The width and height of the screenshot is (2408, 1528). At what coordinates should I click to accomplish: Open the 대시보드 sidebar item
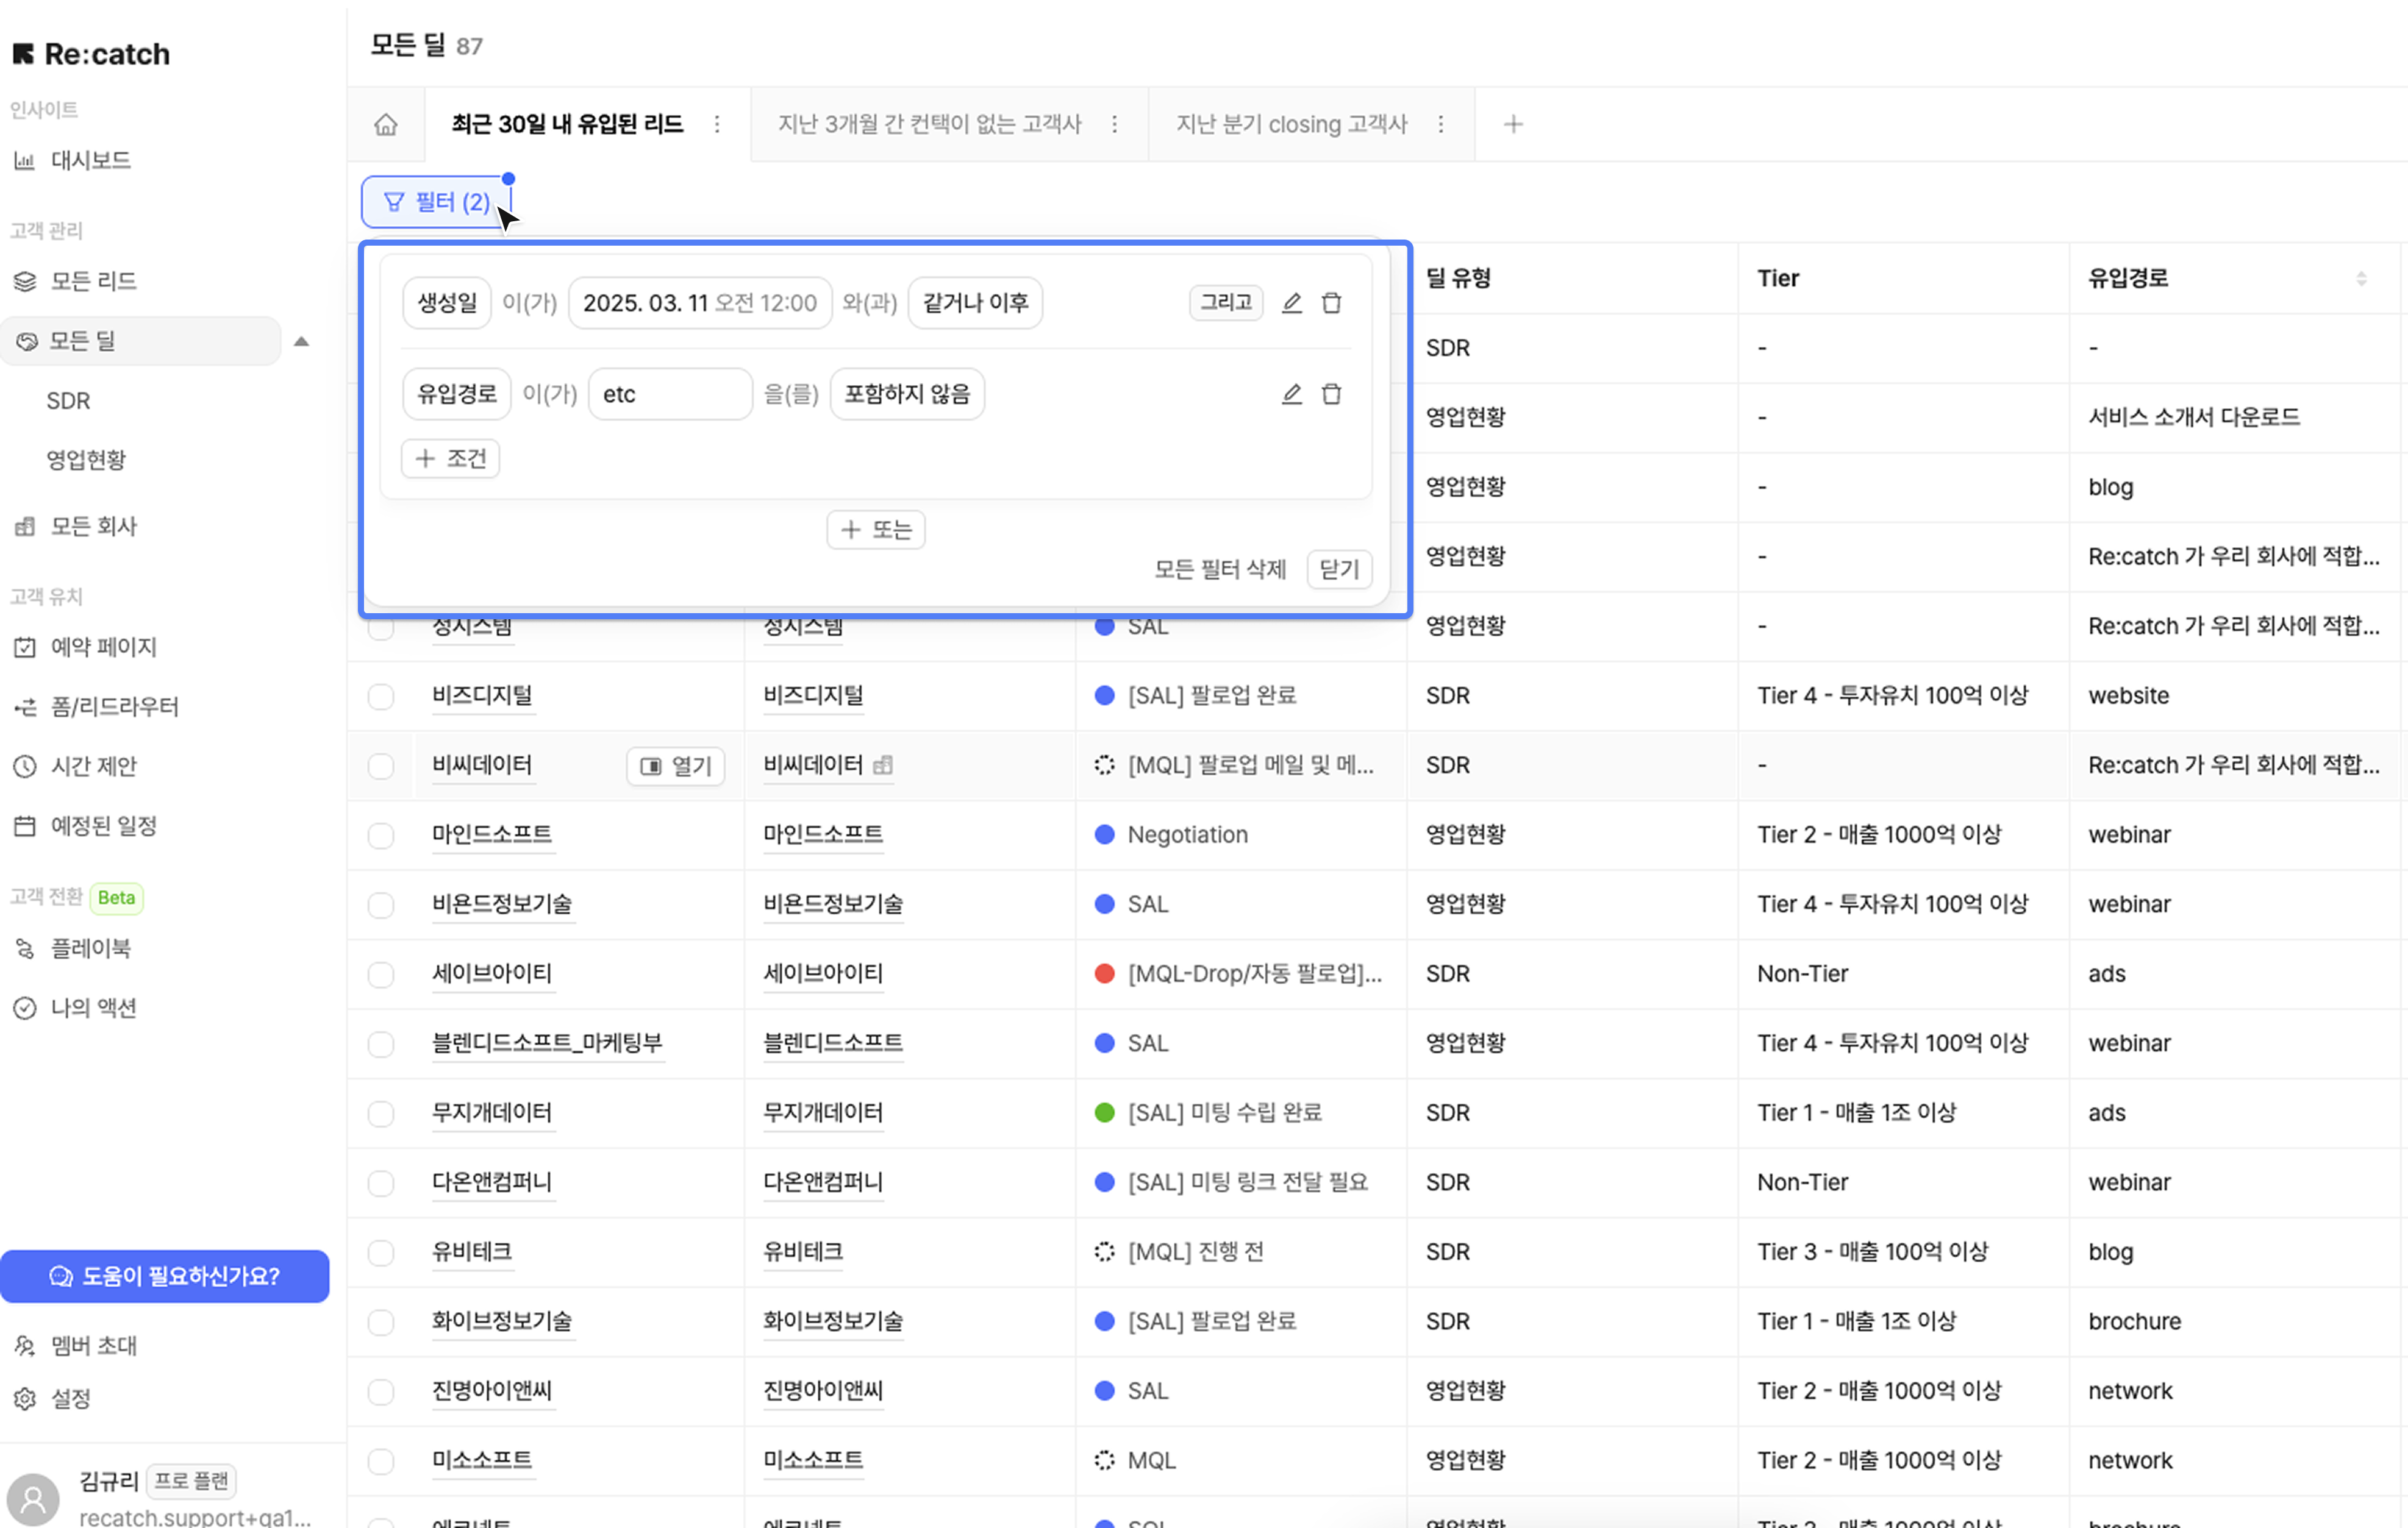[x=90, y=160]
